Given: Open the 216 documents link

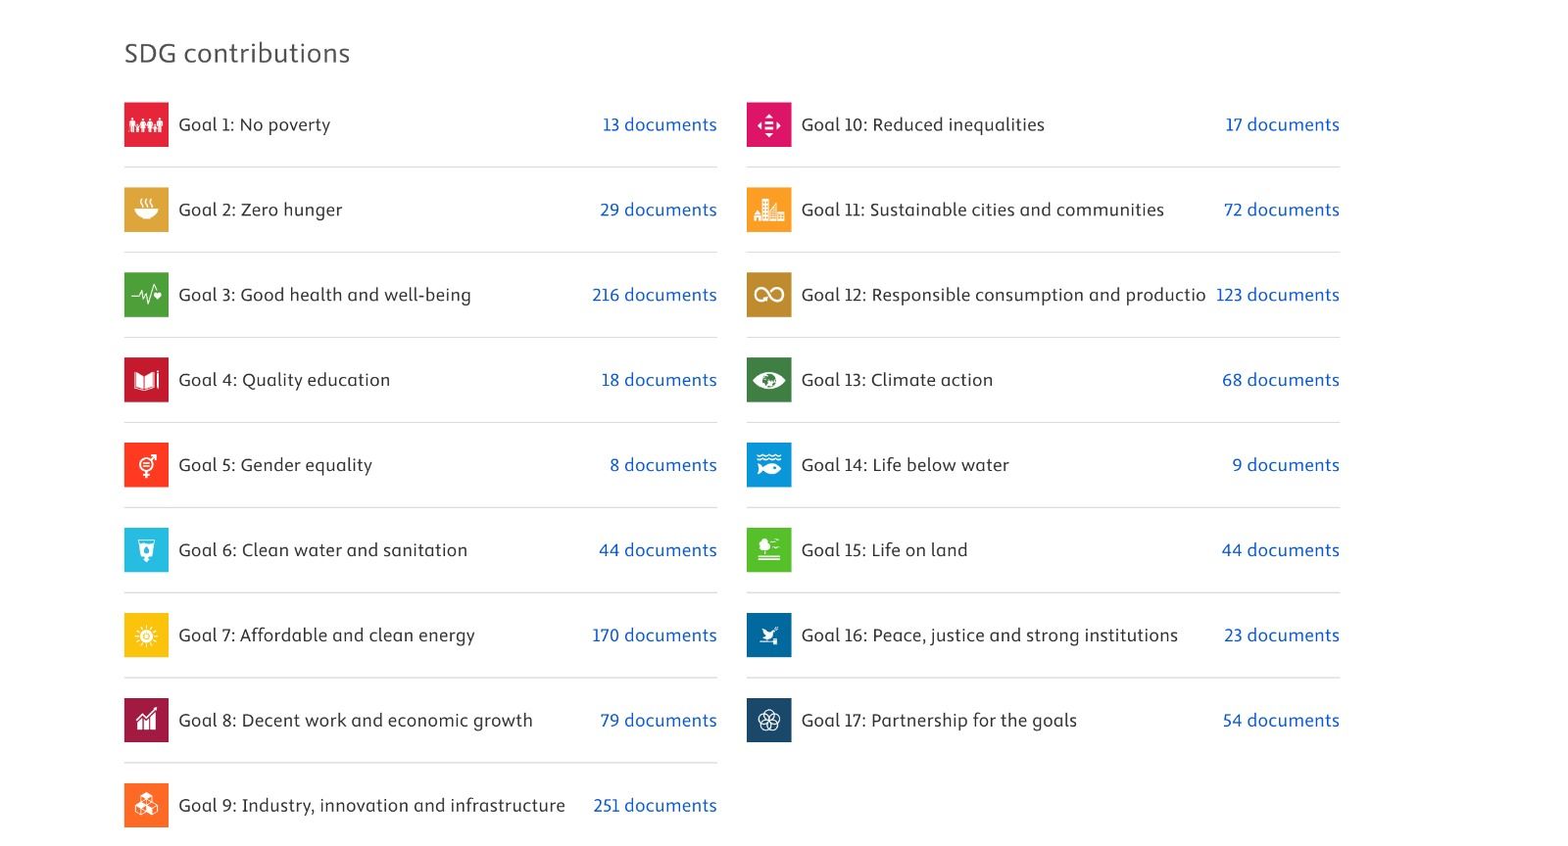Looking at the screenshot, I should pyautogui.click(x=654, y=295).
